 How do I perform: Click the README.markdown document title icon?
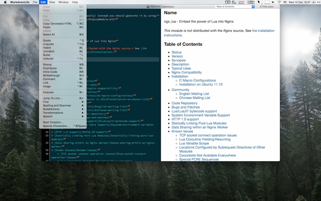(148, 6)
